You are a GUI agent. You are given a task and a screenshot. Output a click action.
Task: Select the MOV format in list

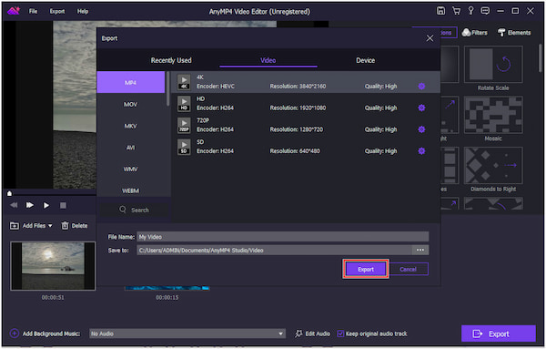(130, 104)
